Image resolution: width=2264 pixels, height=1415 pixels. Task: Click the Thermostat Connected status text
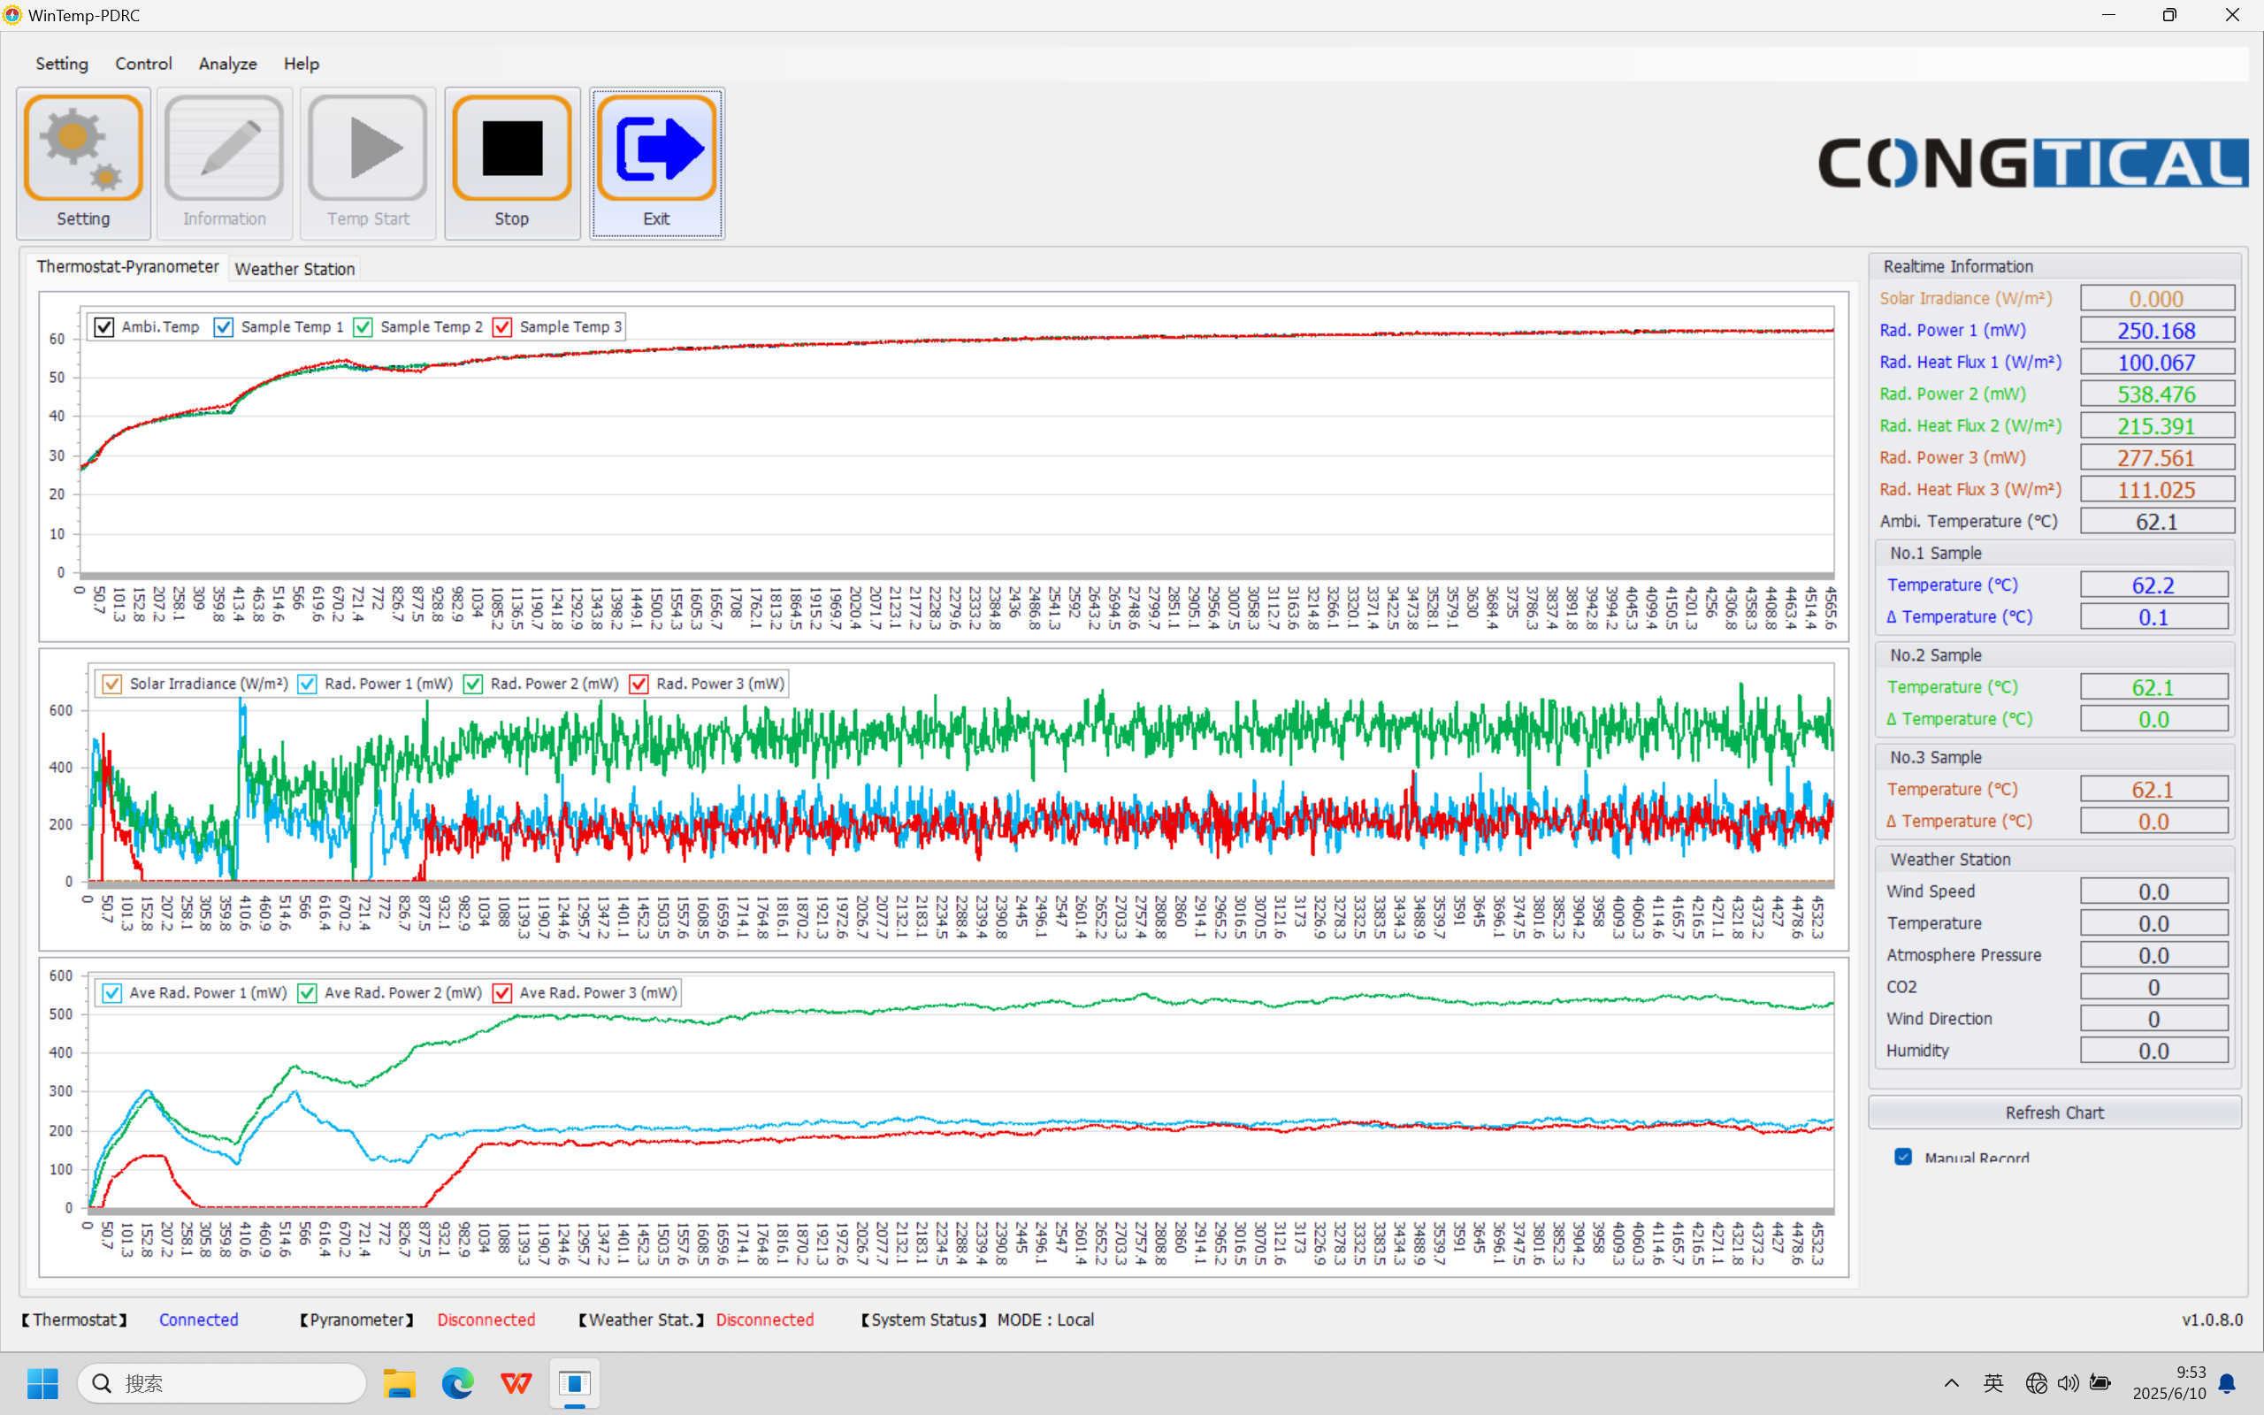tap(198, 1319)
